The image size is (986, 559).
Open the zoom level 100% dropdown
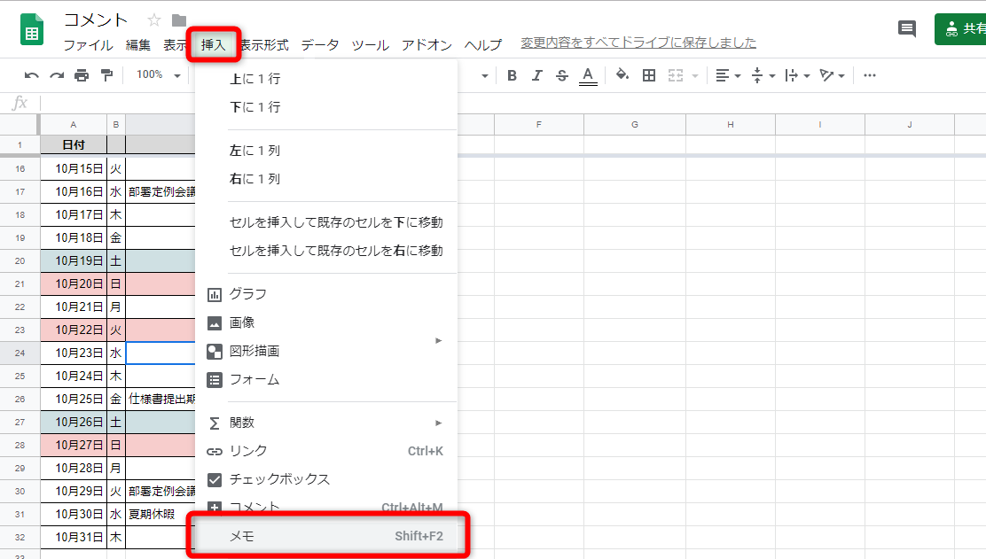point(157,75)
